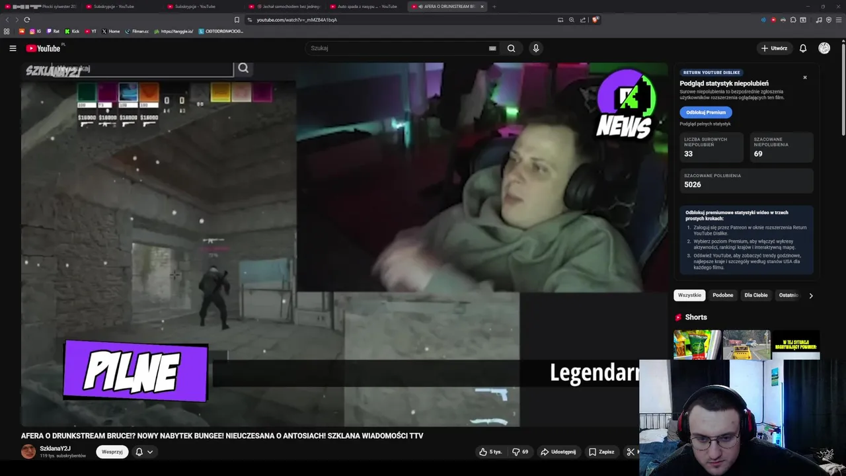Open the VPN shield toolbar icon
The height and width of the screenshot is (476, 846).
tap(829, 20)
